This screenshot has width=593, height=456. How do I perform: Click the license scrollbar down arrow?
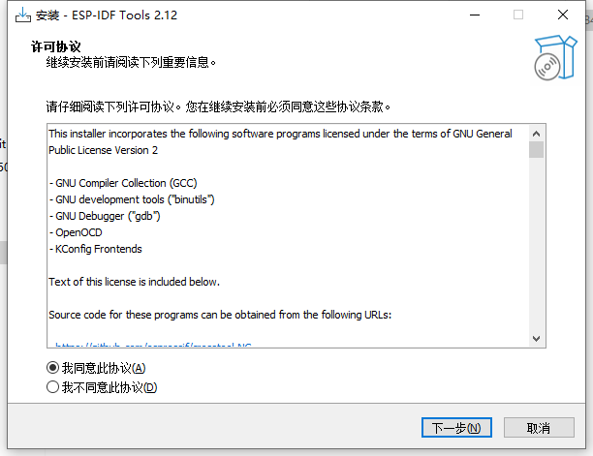(536, 338)
